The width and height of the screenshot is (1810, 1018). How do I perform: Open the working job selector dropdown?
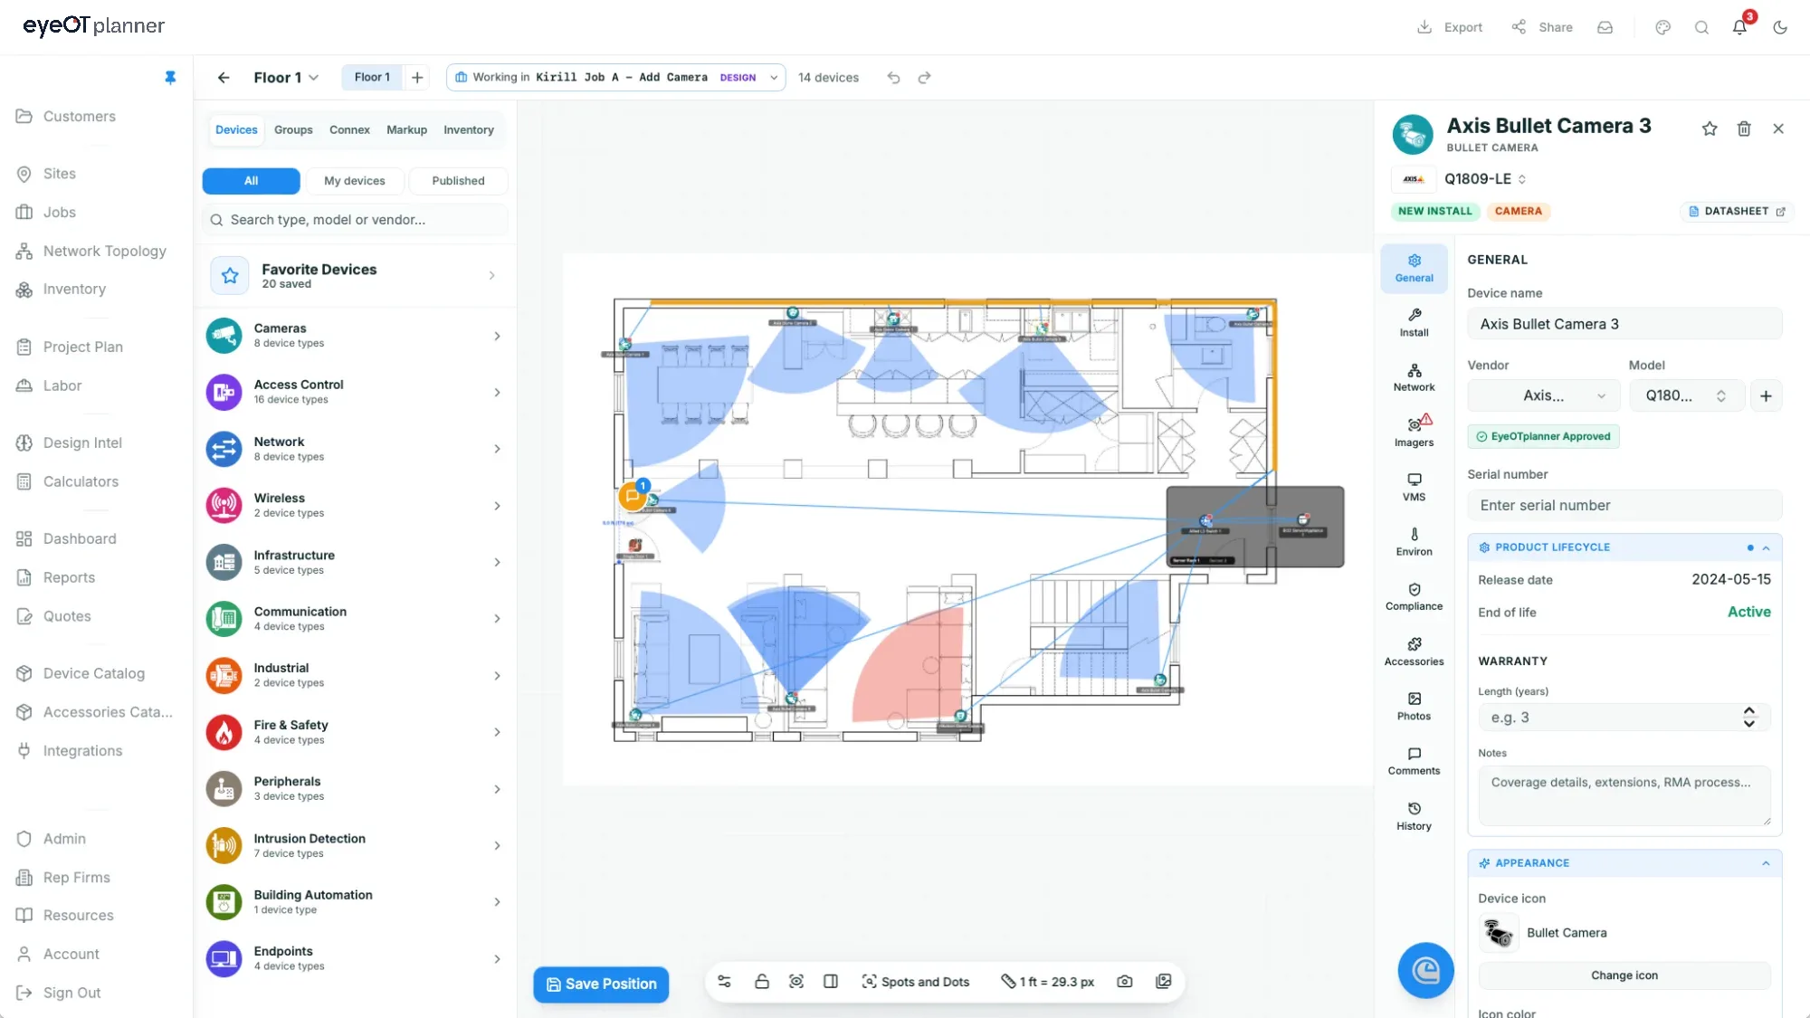pyautogui.click(x=615, y=78)
